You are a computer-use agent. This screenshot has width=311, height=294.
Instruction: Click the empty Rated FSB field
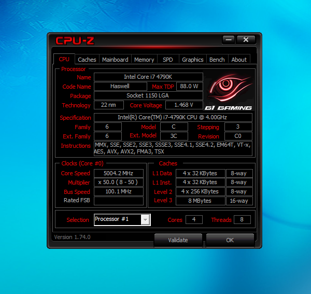pos(119,201)
